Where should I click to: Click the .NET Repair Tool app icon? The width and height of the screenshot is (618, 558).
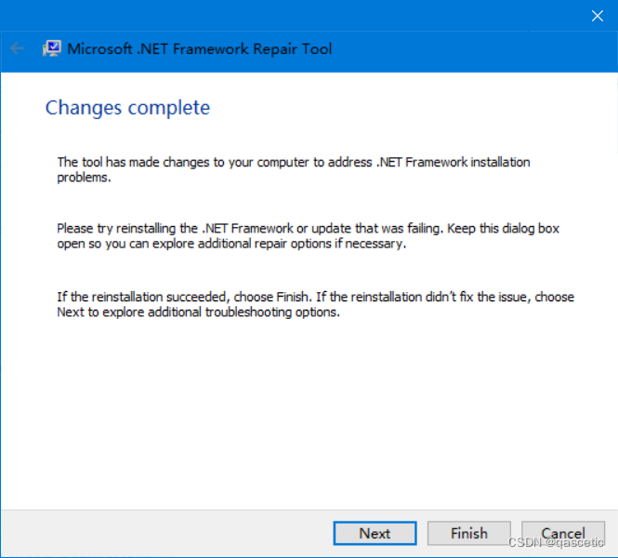pyautogui.click(x=52, y=48)
